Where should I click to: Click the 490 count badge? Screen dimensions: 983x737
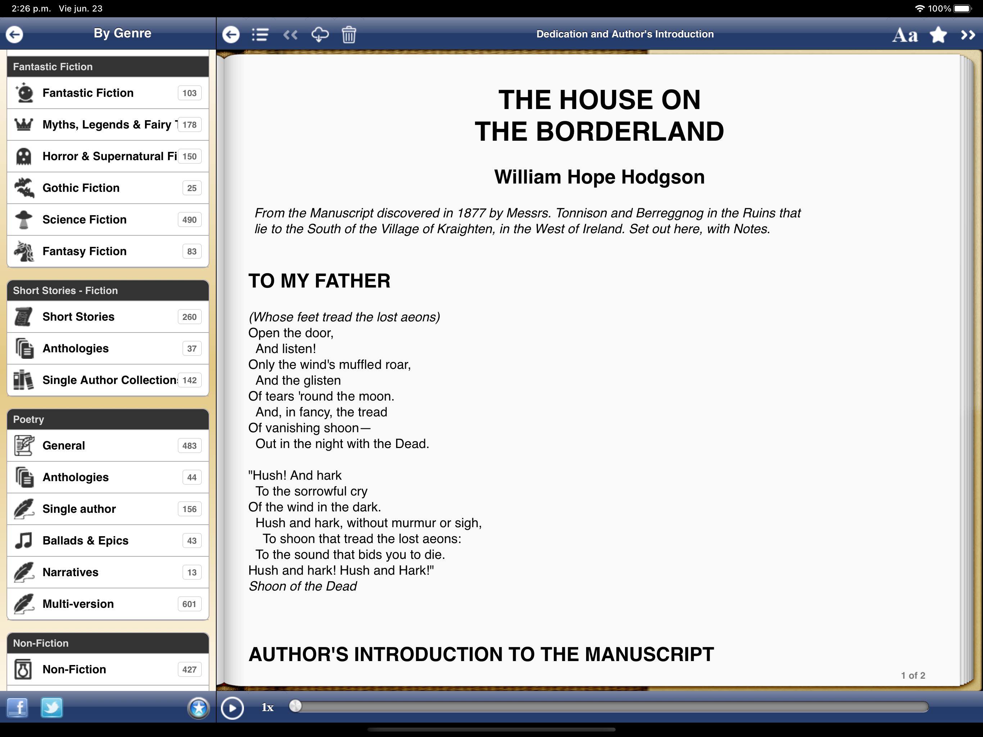tap(189, 220)
